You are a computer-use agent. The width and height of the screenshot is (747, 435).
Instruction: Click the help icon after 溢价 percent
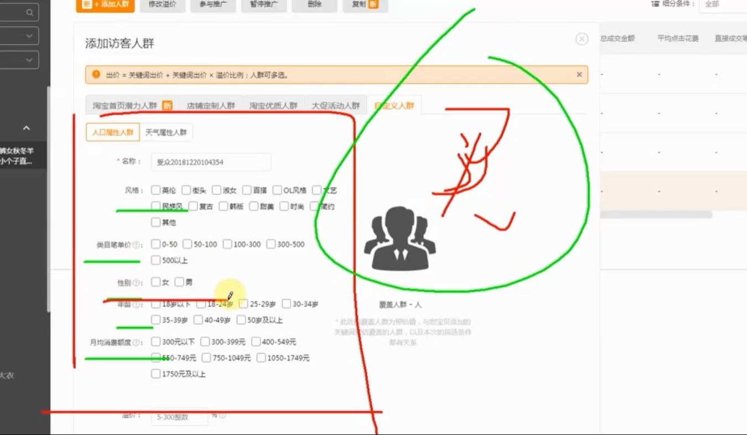[x=222, y=415]
